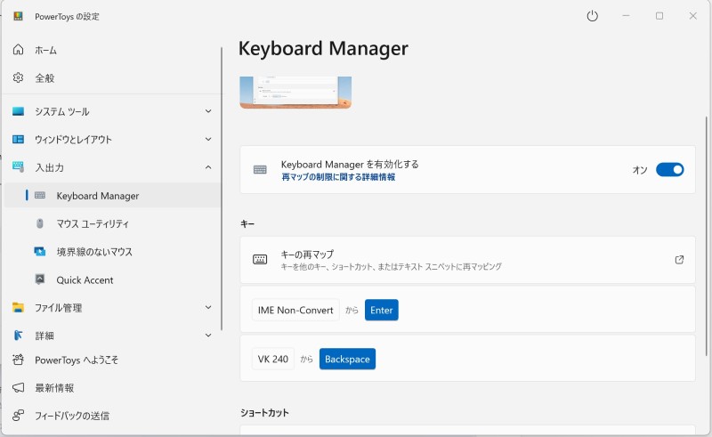
Task: Open 境界線のないマウス page
Action: point(112,252)
